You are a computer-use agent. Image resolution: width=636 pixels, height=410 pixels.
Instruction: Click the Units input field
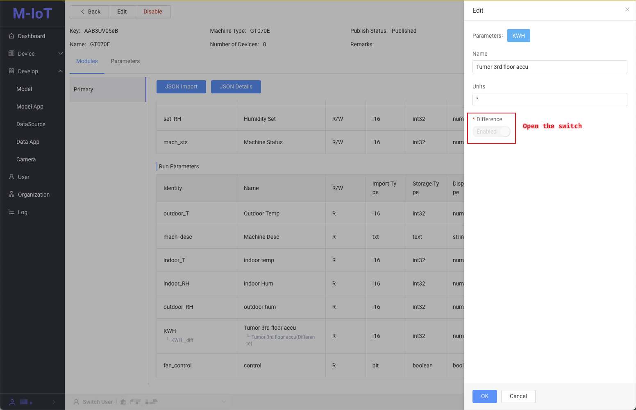tap(550, 100)
